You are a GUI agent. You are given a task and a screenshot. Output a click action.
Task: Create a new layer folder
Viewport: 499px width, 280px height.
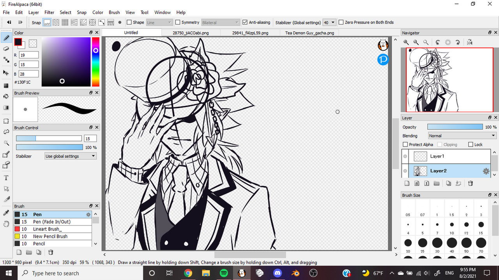click(x=437, y=183)
